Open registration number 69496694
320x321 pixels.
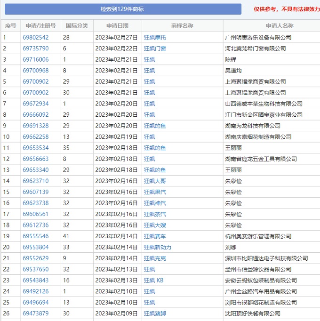[x=36, y=303]
